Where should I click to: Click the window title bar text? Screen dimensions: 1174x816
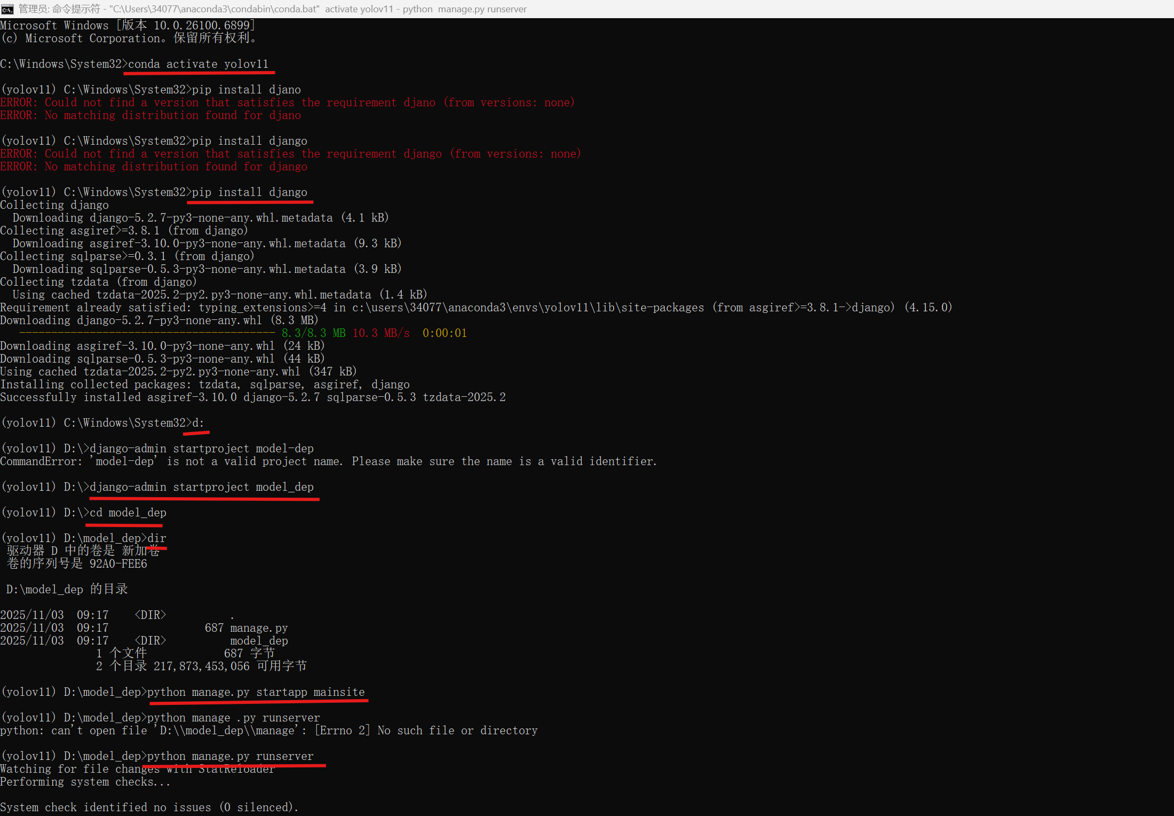(272, 9)
